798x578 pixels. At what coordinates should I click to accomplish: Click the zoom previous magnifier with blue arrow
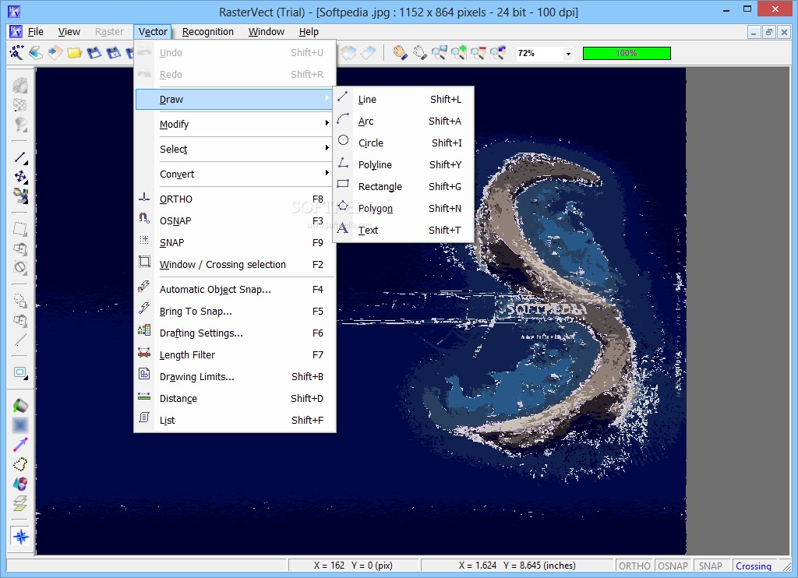click(x=498, y=52)
